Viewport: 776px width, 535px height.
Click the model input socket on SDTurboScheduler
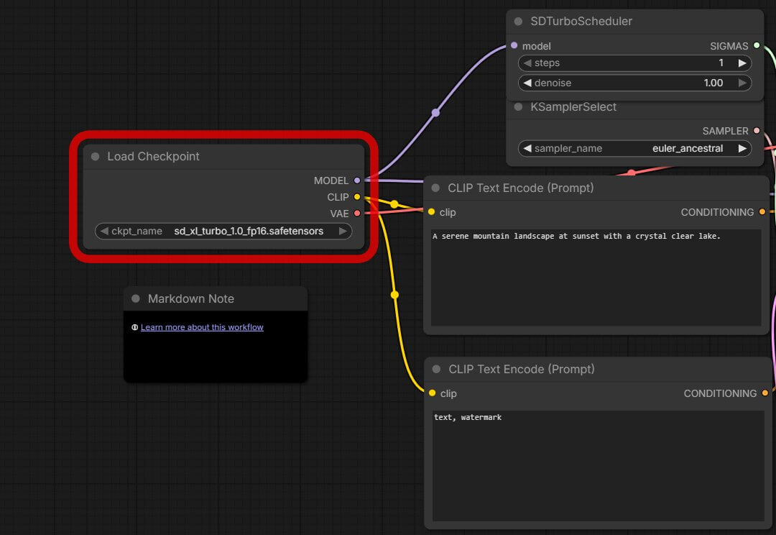pos(514,45)
